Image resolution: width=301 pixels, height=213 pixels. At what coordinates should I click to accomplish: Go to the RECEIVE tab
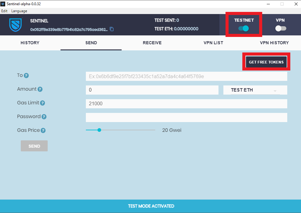click(152, 43)
